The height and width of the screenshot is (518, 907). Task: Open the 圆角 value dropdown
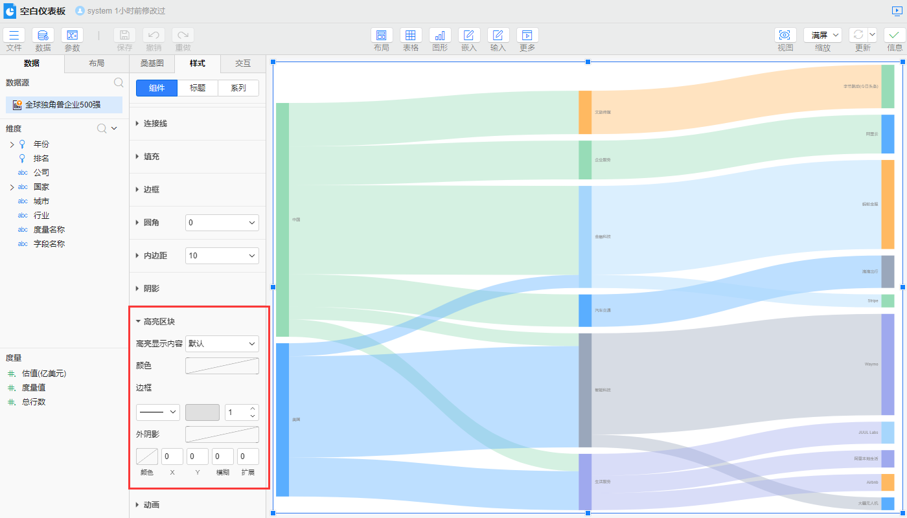click(x=222, y=223)
